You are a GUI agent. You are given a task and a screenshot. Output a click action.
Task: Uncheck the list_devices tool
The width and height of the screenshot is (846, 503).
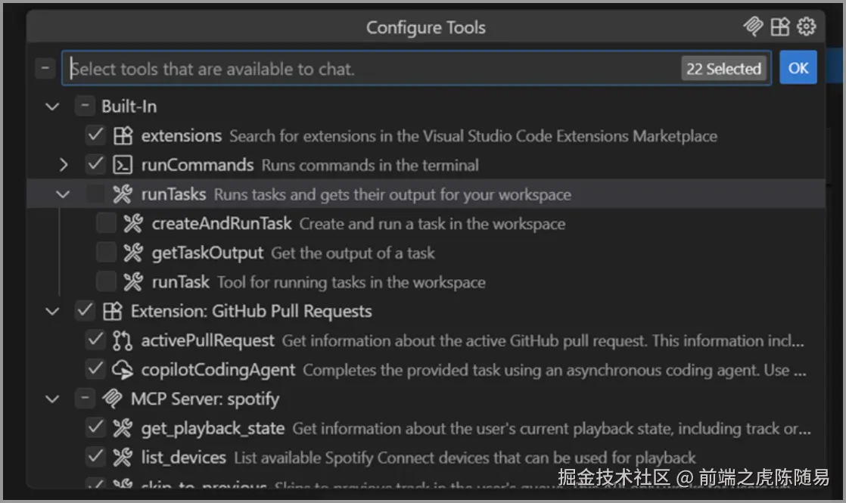coord(95,457)
